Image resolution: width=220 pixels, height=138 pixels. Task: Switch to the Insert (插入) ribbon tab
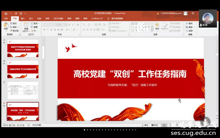click(x=23, y=18)
